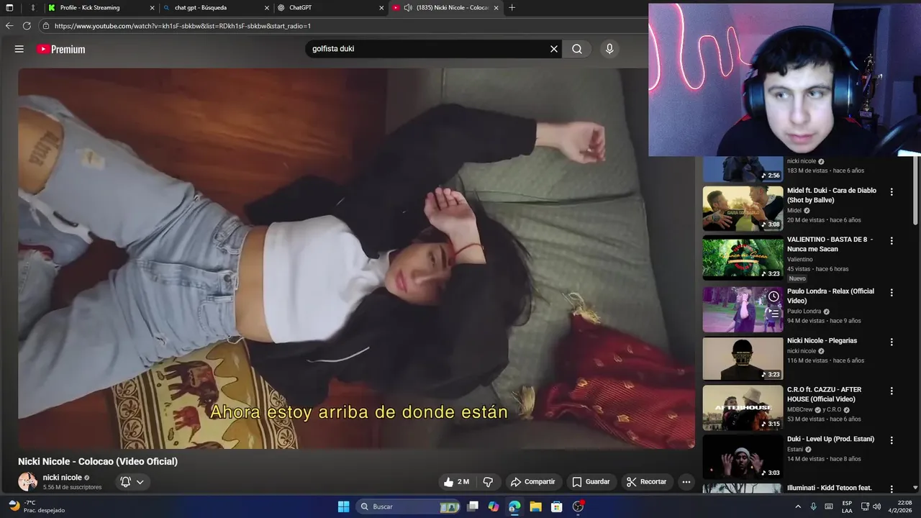921x518 pixels.
Task: Open Nicki Nicole - Plegarias title
Action: 822,340
